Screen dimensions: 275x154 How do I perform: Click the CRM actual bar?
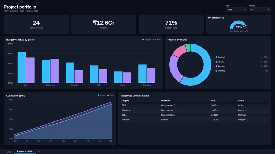tap(103, 76)
